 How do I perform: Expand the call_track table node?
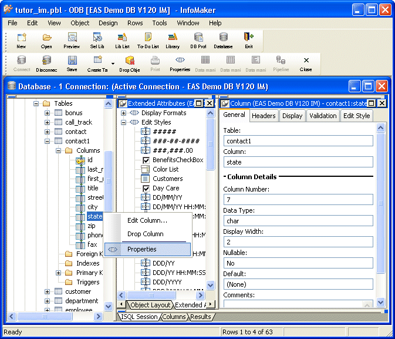click(47, 122)
